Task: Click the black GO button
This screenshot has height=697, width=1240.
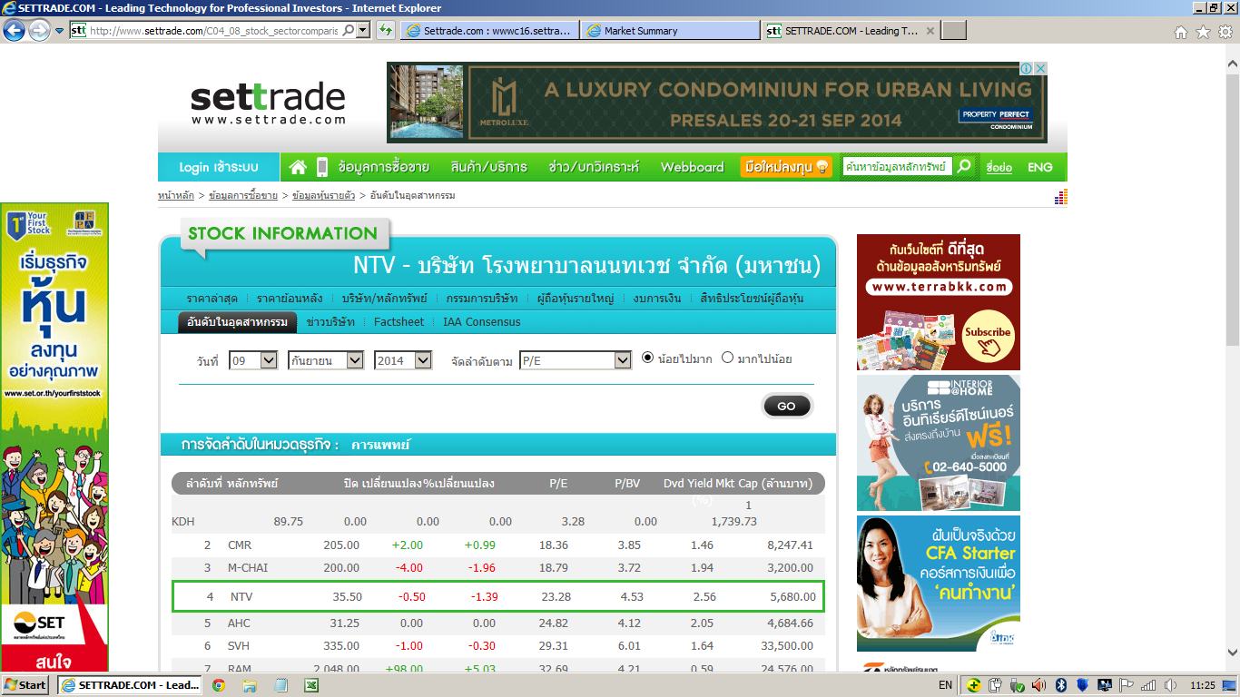Action: pyautogui.click(x=787, y=406)
